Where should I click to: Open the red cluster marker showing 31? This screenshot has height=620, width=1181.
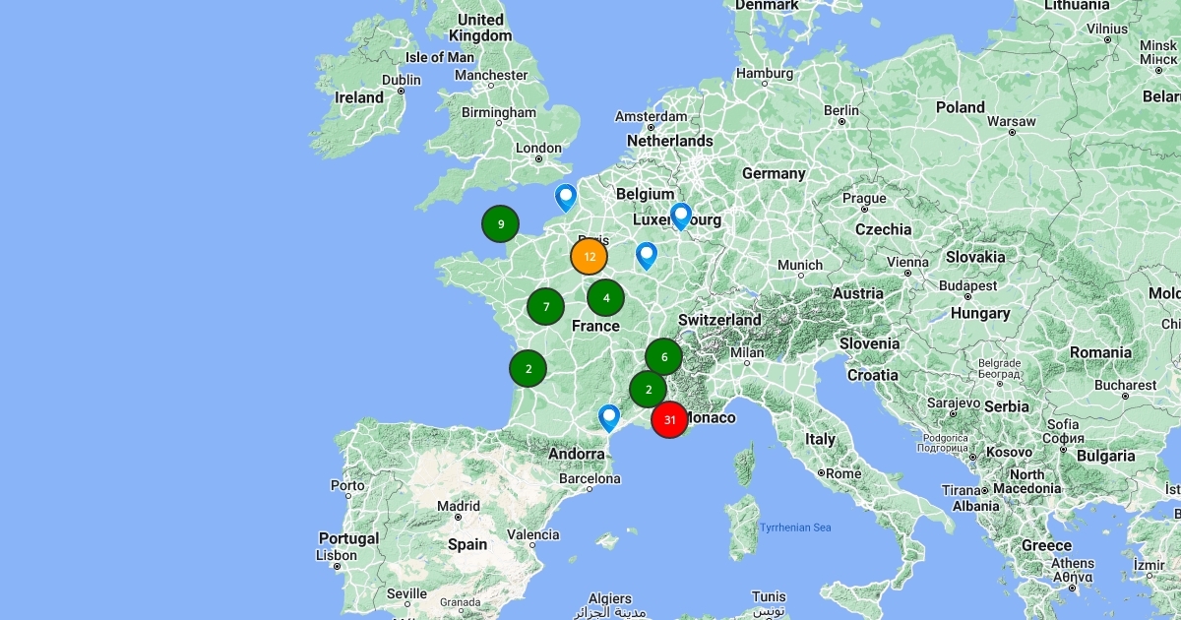(x=669, y=419)
